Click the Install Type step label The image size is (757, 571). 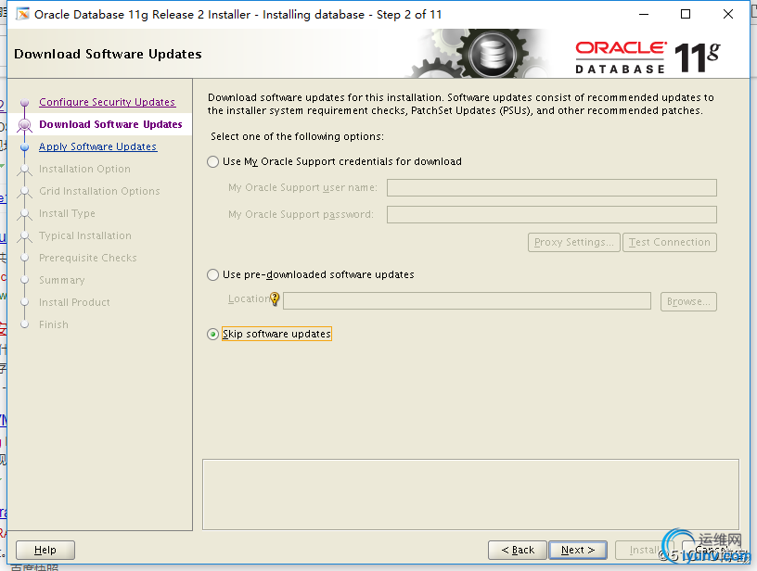tap(67, 213)
